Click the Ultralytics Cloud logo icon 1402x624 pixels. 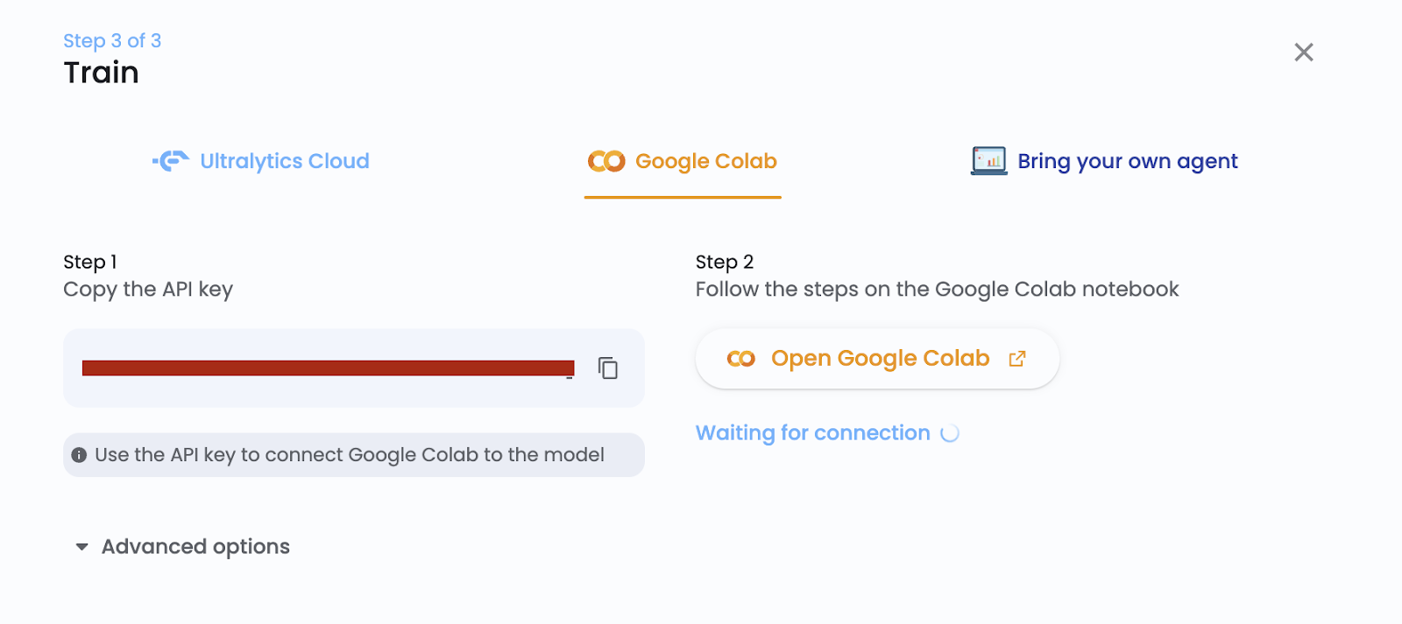[171, 161]
